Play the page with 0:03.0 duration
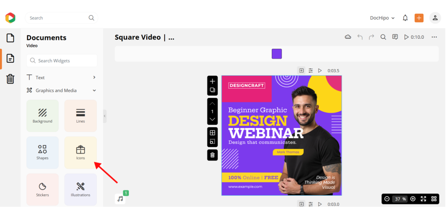Image resolution: width=446 pixels, height=207 pixels. [x=320, y=204]
